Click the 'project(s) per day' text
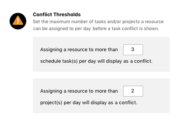This screenshot has height=128, width=188. 60,103
